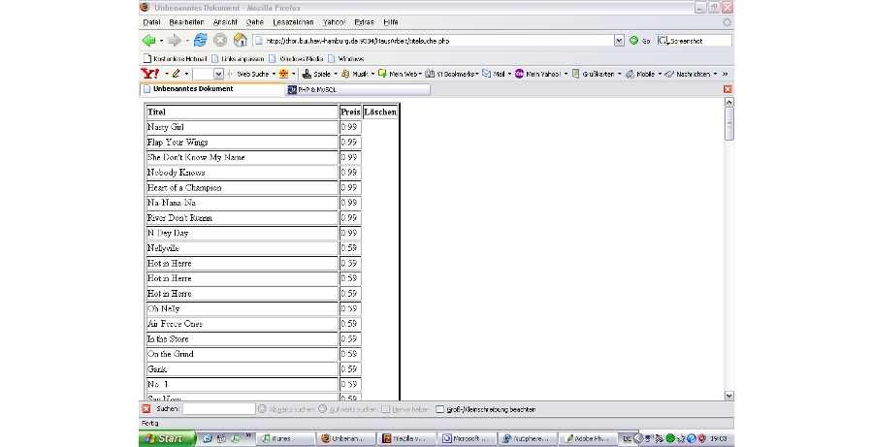Open the address bar URL history dropdown
Viewport: 873px width, 447px height.
(x=619, y=41)
